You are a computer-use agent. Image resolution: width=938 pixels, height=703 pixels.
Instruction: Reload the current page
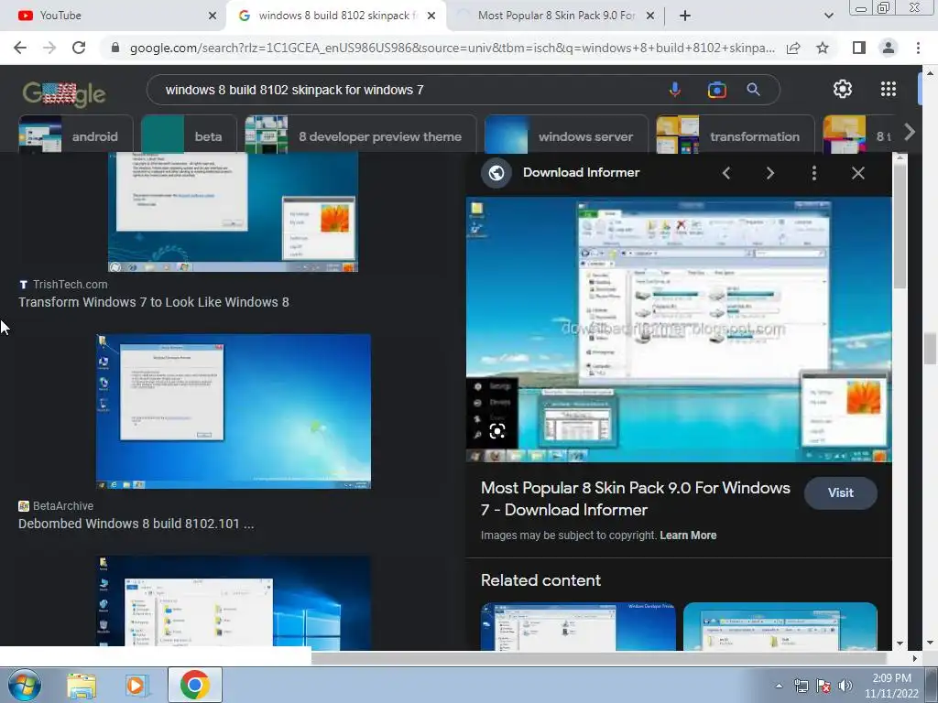(x=79, y=48)
